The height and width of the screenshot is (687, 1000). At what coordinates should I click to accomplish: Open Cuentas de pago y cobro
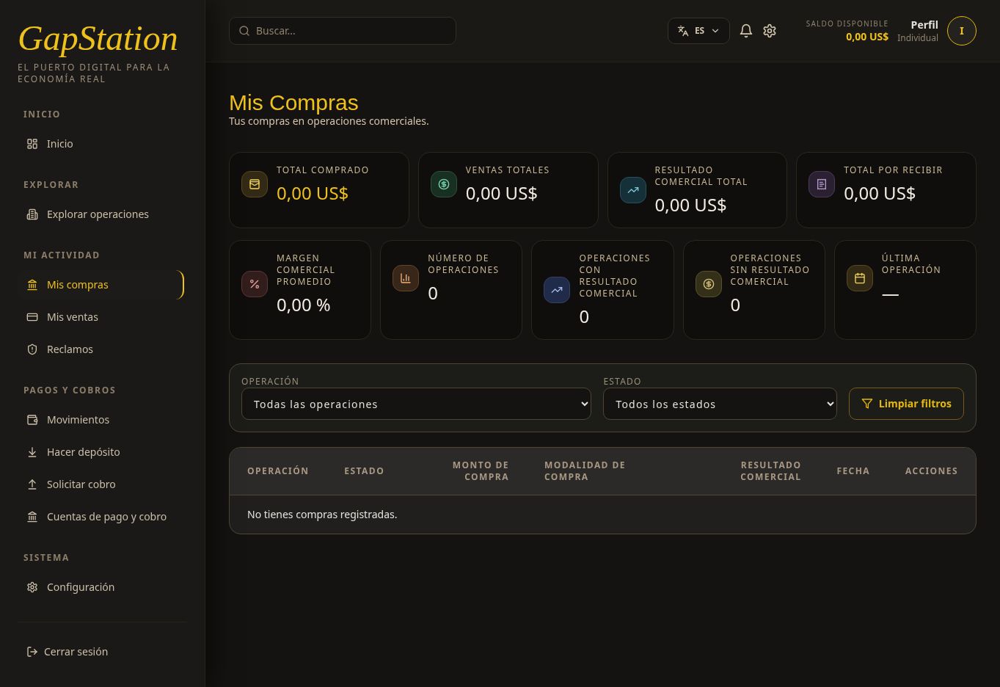coord(102,517)
